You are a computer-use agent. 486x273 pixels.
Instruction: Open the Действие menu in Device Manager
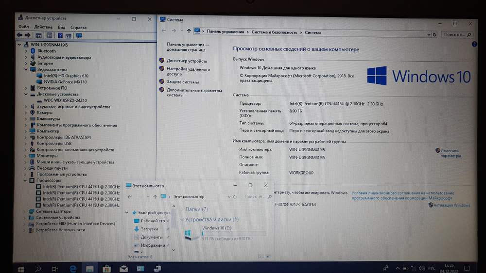pyautogui.click(x=43, y=27)
